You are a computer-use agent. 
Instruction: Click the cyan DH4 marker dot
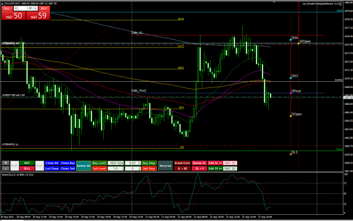pyautogui.click(x=291, y=40)
